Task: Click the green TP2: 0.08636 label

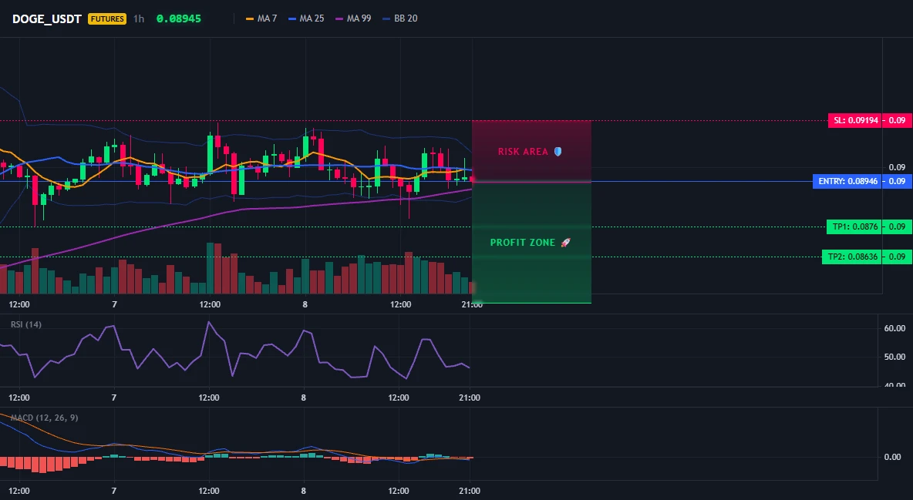Action: click(x=852, y=257)
